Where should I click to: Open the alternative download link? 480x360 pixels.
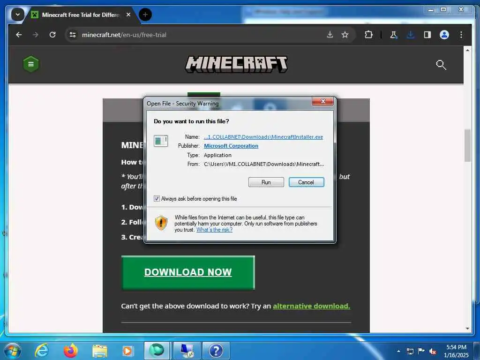pos(311,306)
